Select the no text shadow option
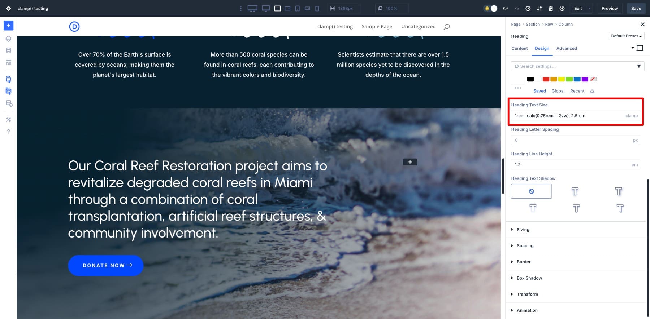This screenshot has height=319, width=650. pos(531,191)
